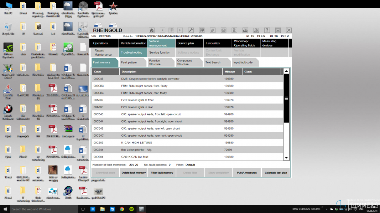Open Input fault code tab
380x213 pixels.
tap(245, 62)
